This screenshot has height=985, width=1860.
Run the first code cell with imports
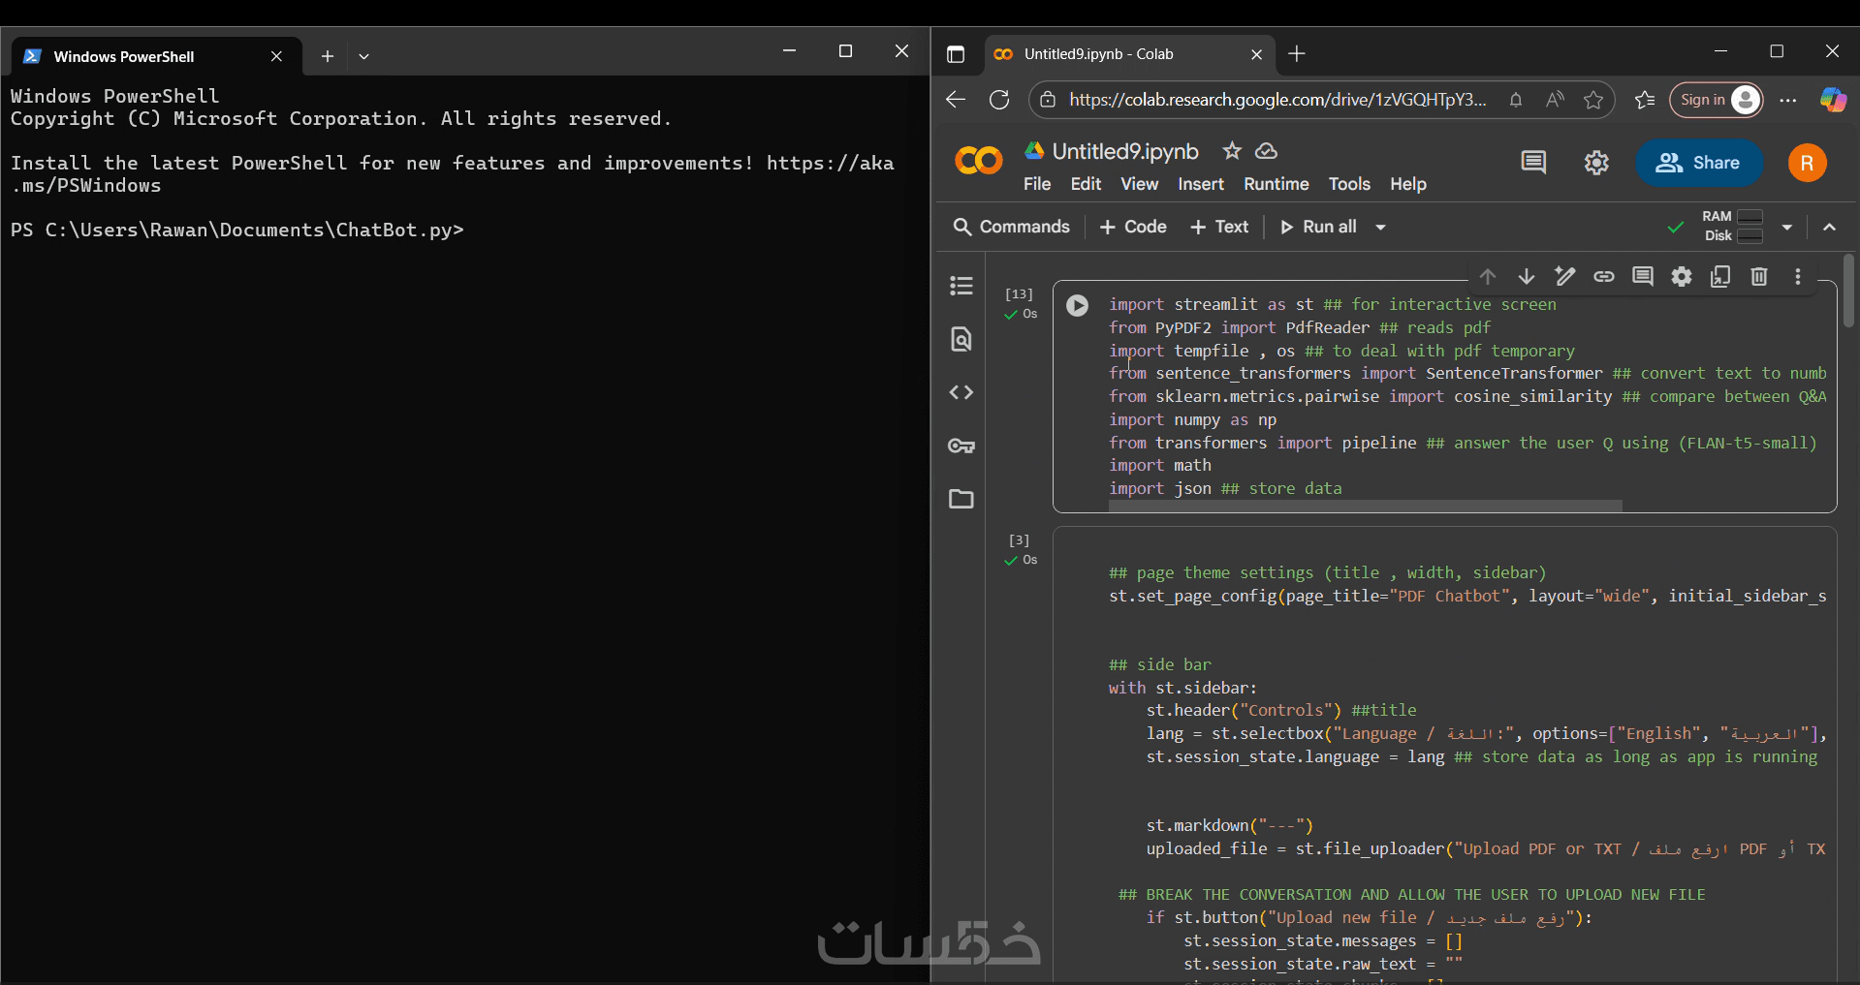pyautogui.click(x=1077, y=305)
